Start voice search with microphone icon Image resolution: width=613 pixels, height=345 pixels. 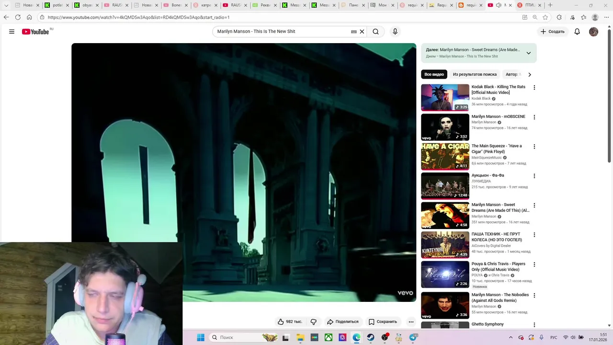click(395, 32)
